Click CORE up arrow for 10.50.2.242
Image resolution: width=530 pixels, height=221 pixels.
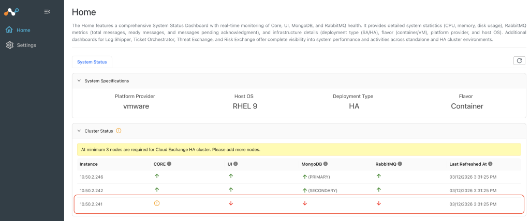[x=156, y=190]
